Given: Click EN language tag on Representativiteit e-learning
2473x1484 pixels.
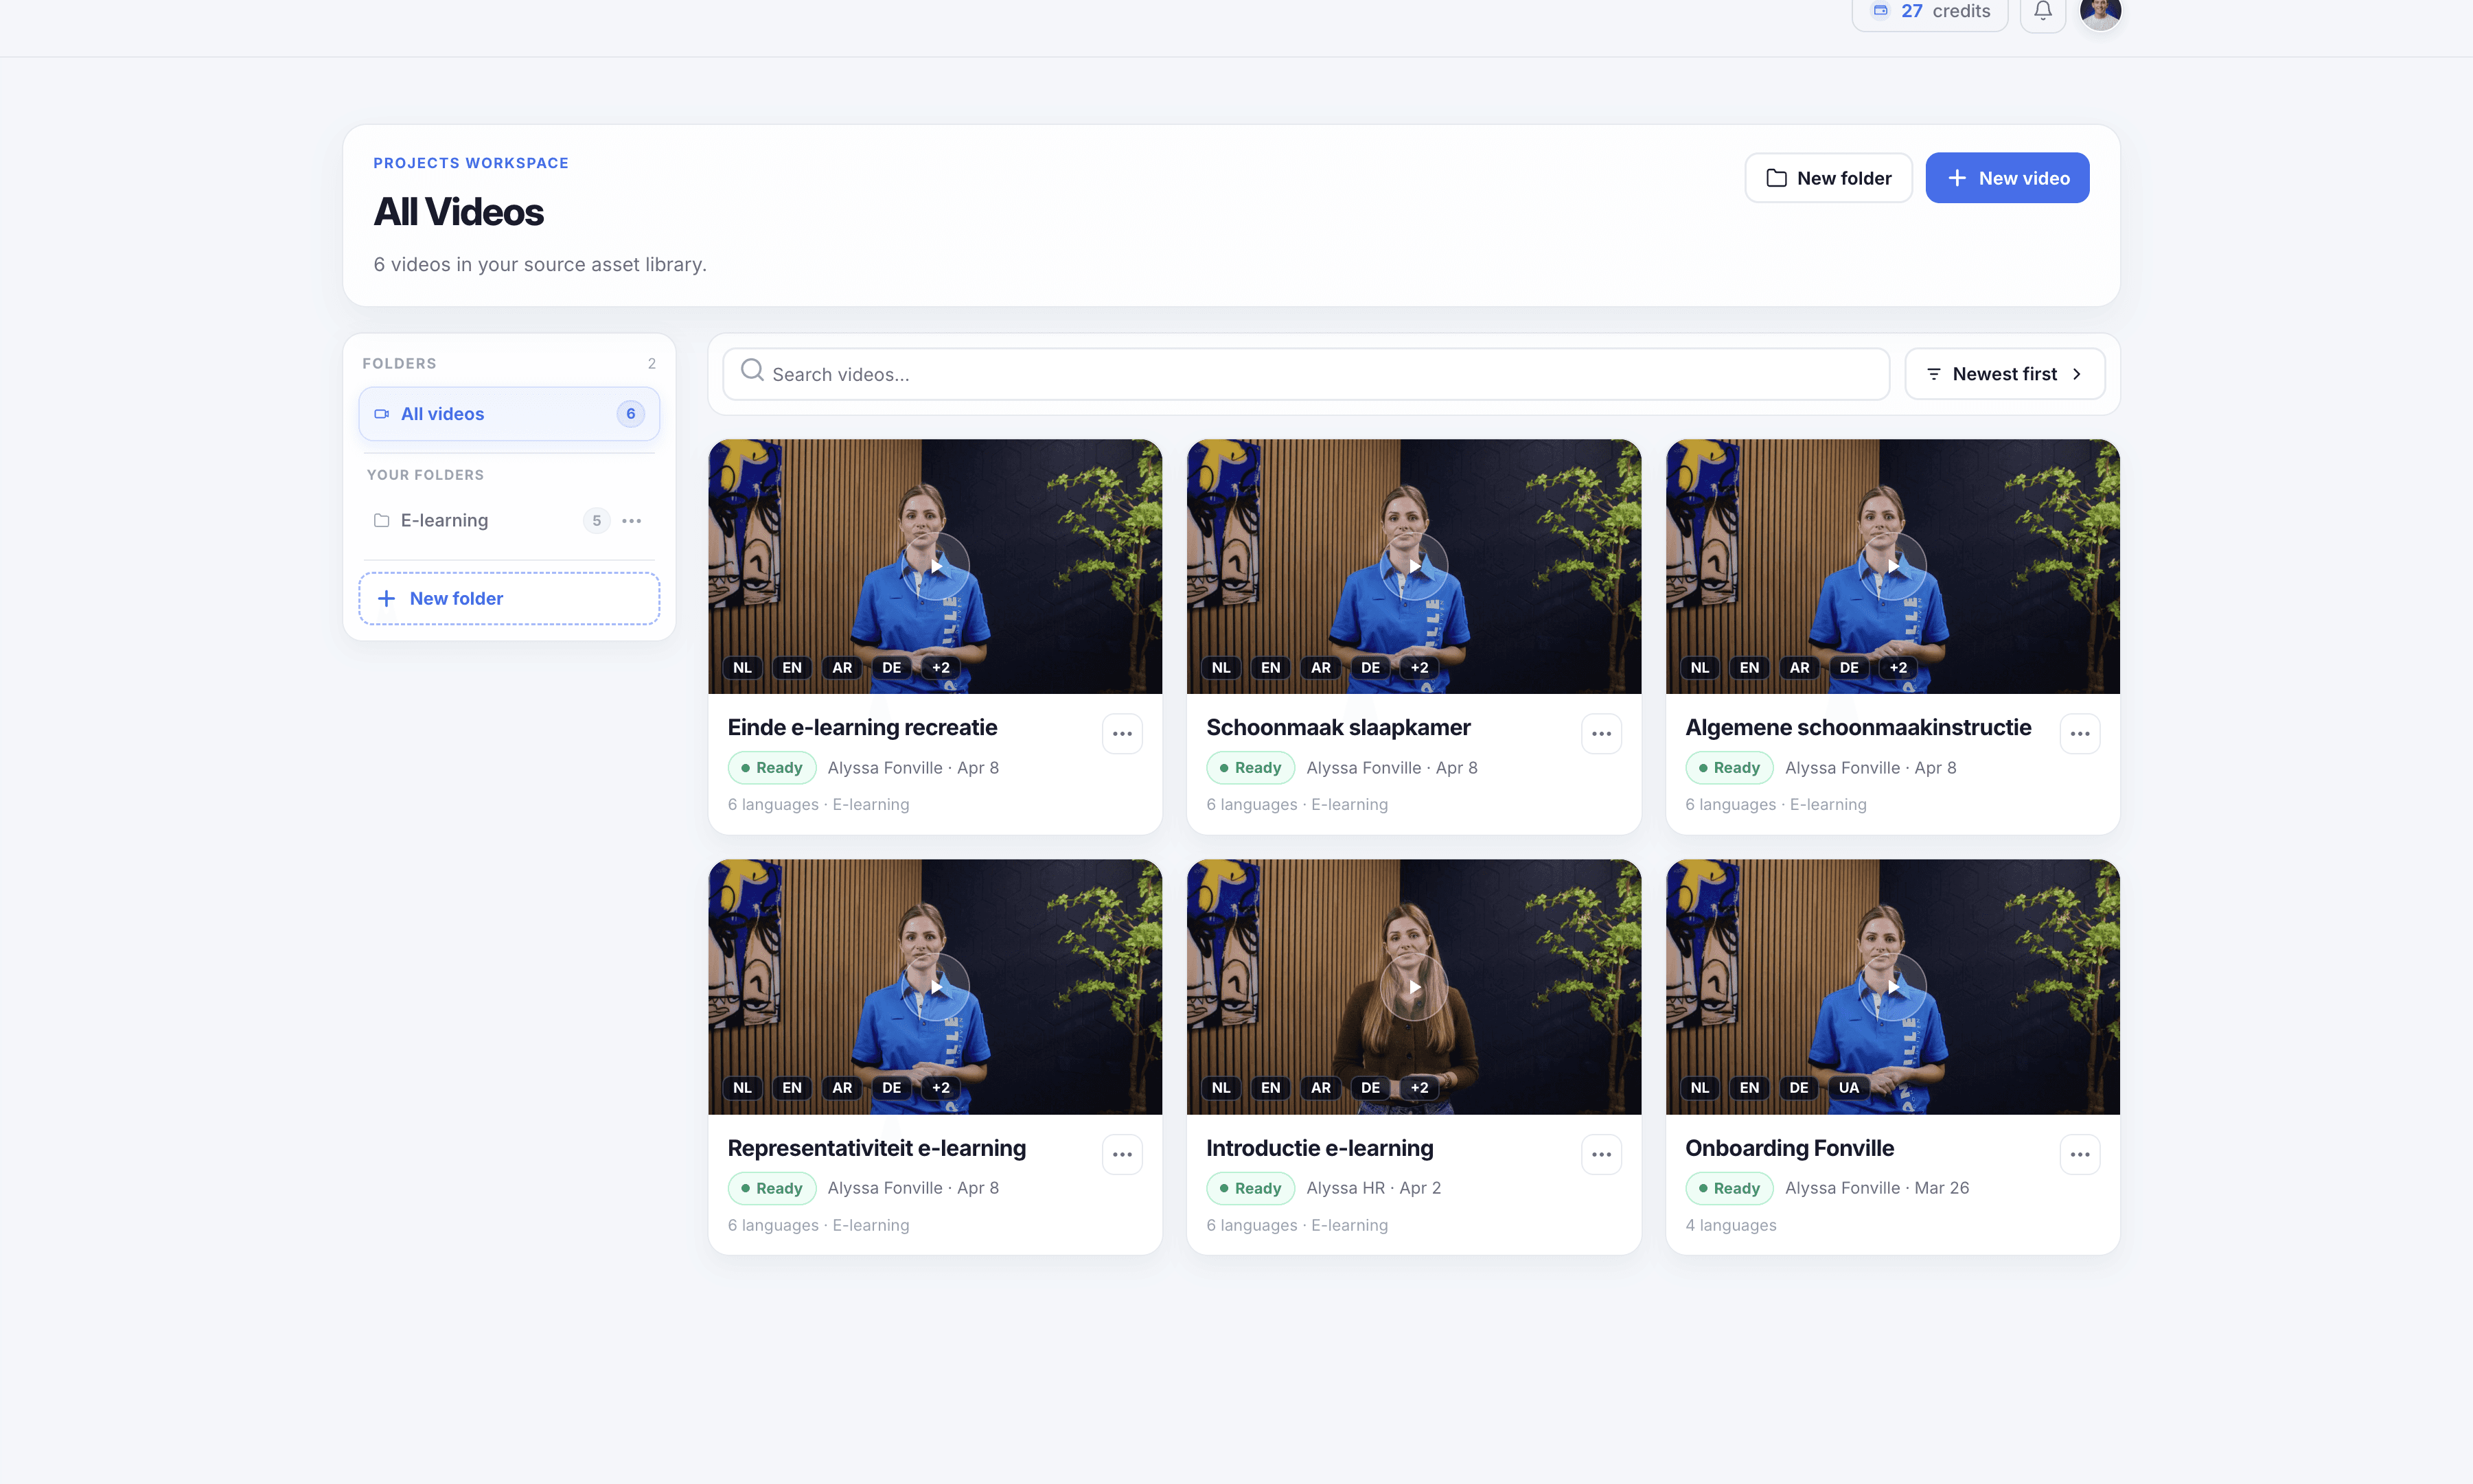Looking at the screenshot, I should tap(792, 1087).
